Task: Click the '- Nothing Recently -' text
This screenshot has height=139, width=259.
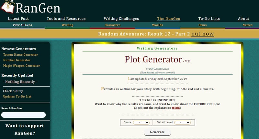Action: pyautogui.click(x=20, y=82)
